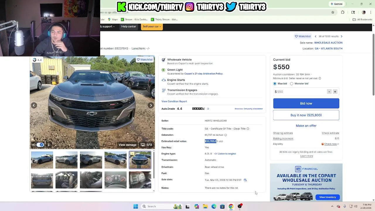Open the Stream - Kick Dashboard bookmark
Image resolution: width=375 pixels, height=211 pixels.
click(134, 20)
